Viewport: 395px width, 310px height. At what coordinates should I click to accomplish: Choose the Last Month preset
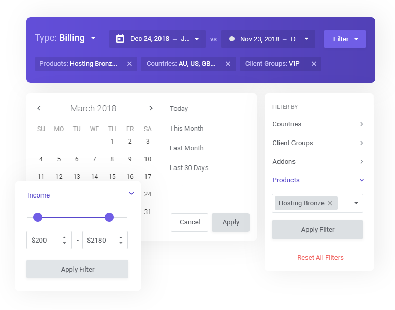187,148
